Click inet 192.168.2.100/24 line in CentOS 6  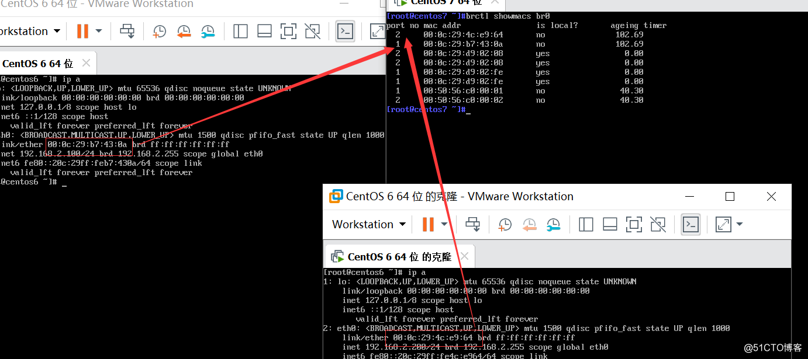pos(132,154)
